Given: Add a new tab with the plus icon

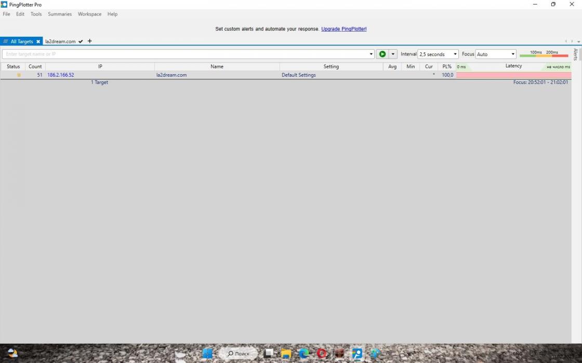Looking at the screenshot, I should pos(90,41).
